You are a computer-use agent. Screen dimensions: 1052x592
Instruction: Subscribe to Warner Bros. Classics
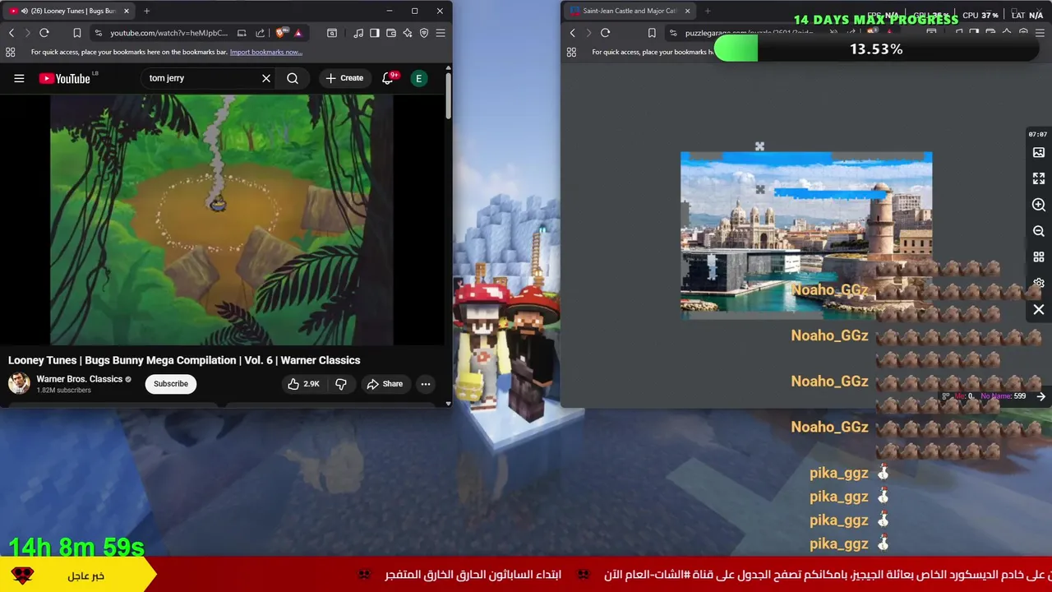pos(171,384)
